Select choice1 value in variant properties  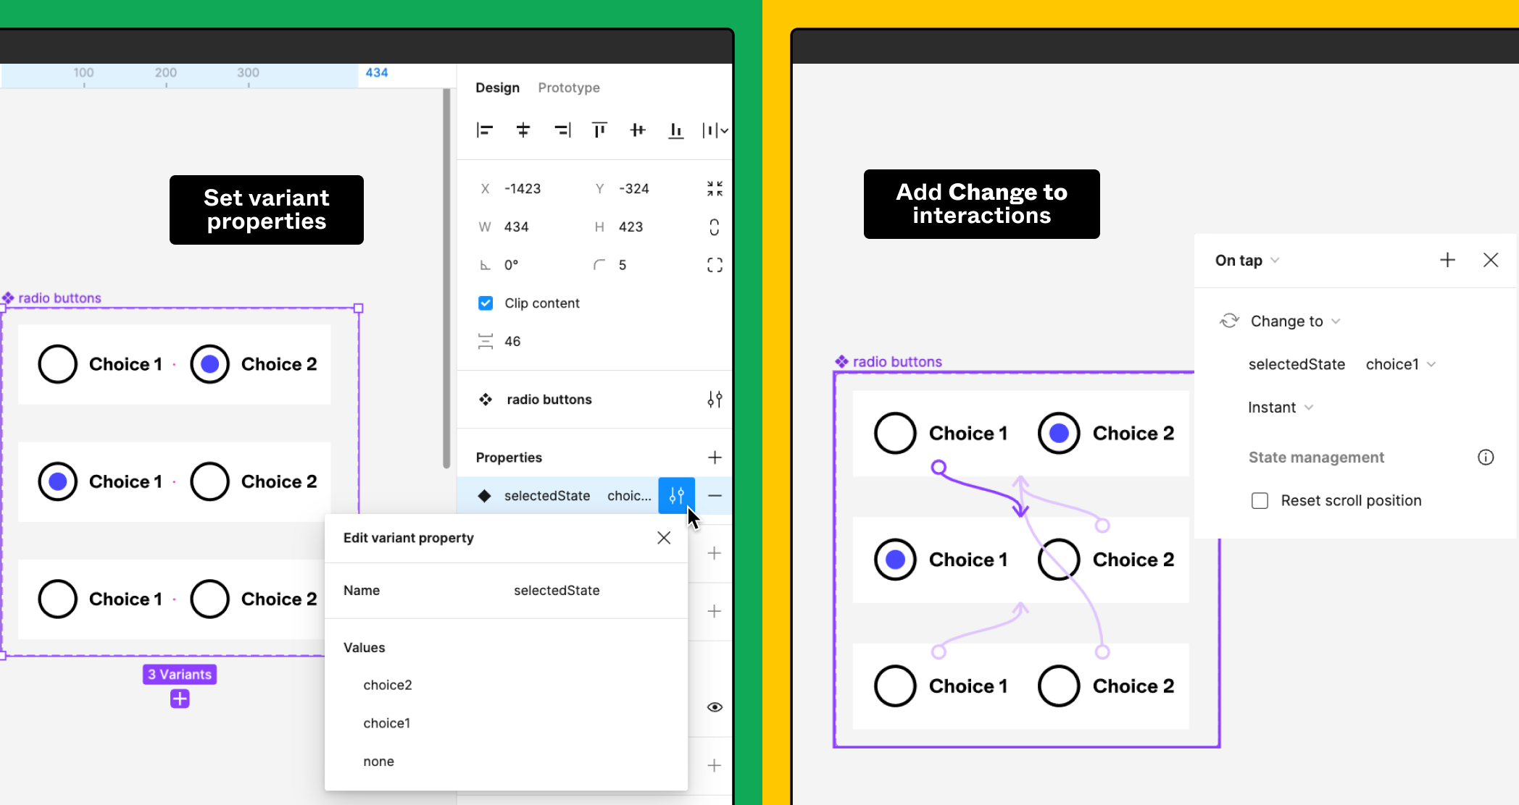click(387, 722)
